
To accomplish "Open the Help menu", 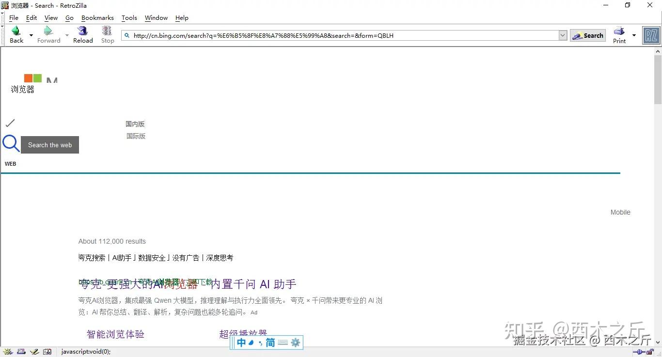I will tap(182, 18).
